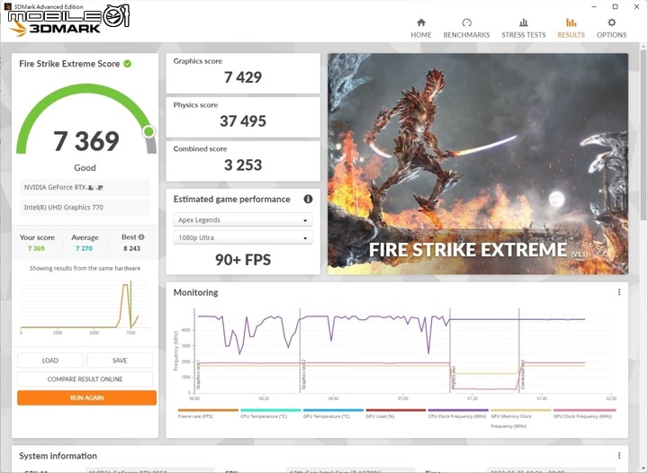
Task: Open estimated game performance info icon
Action: [x=308, y=199]
